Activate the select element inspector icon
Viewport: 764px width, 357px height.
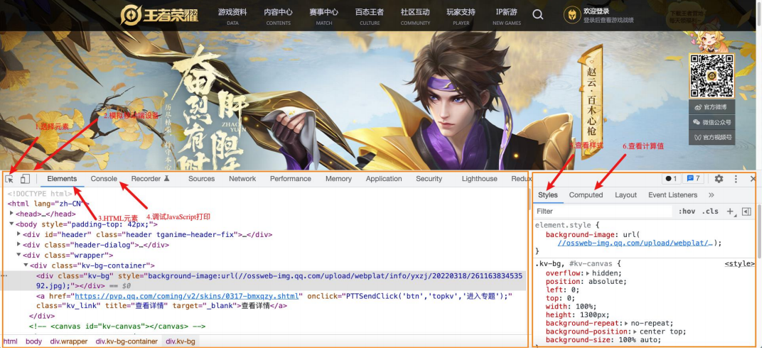[x=9, y=179]
